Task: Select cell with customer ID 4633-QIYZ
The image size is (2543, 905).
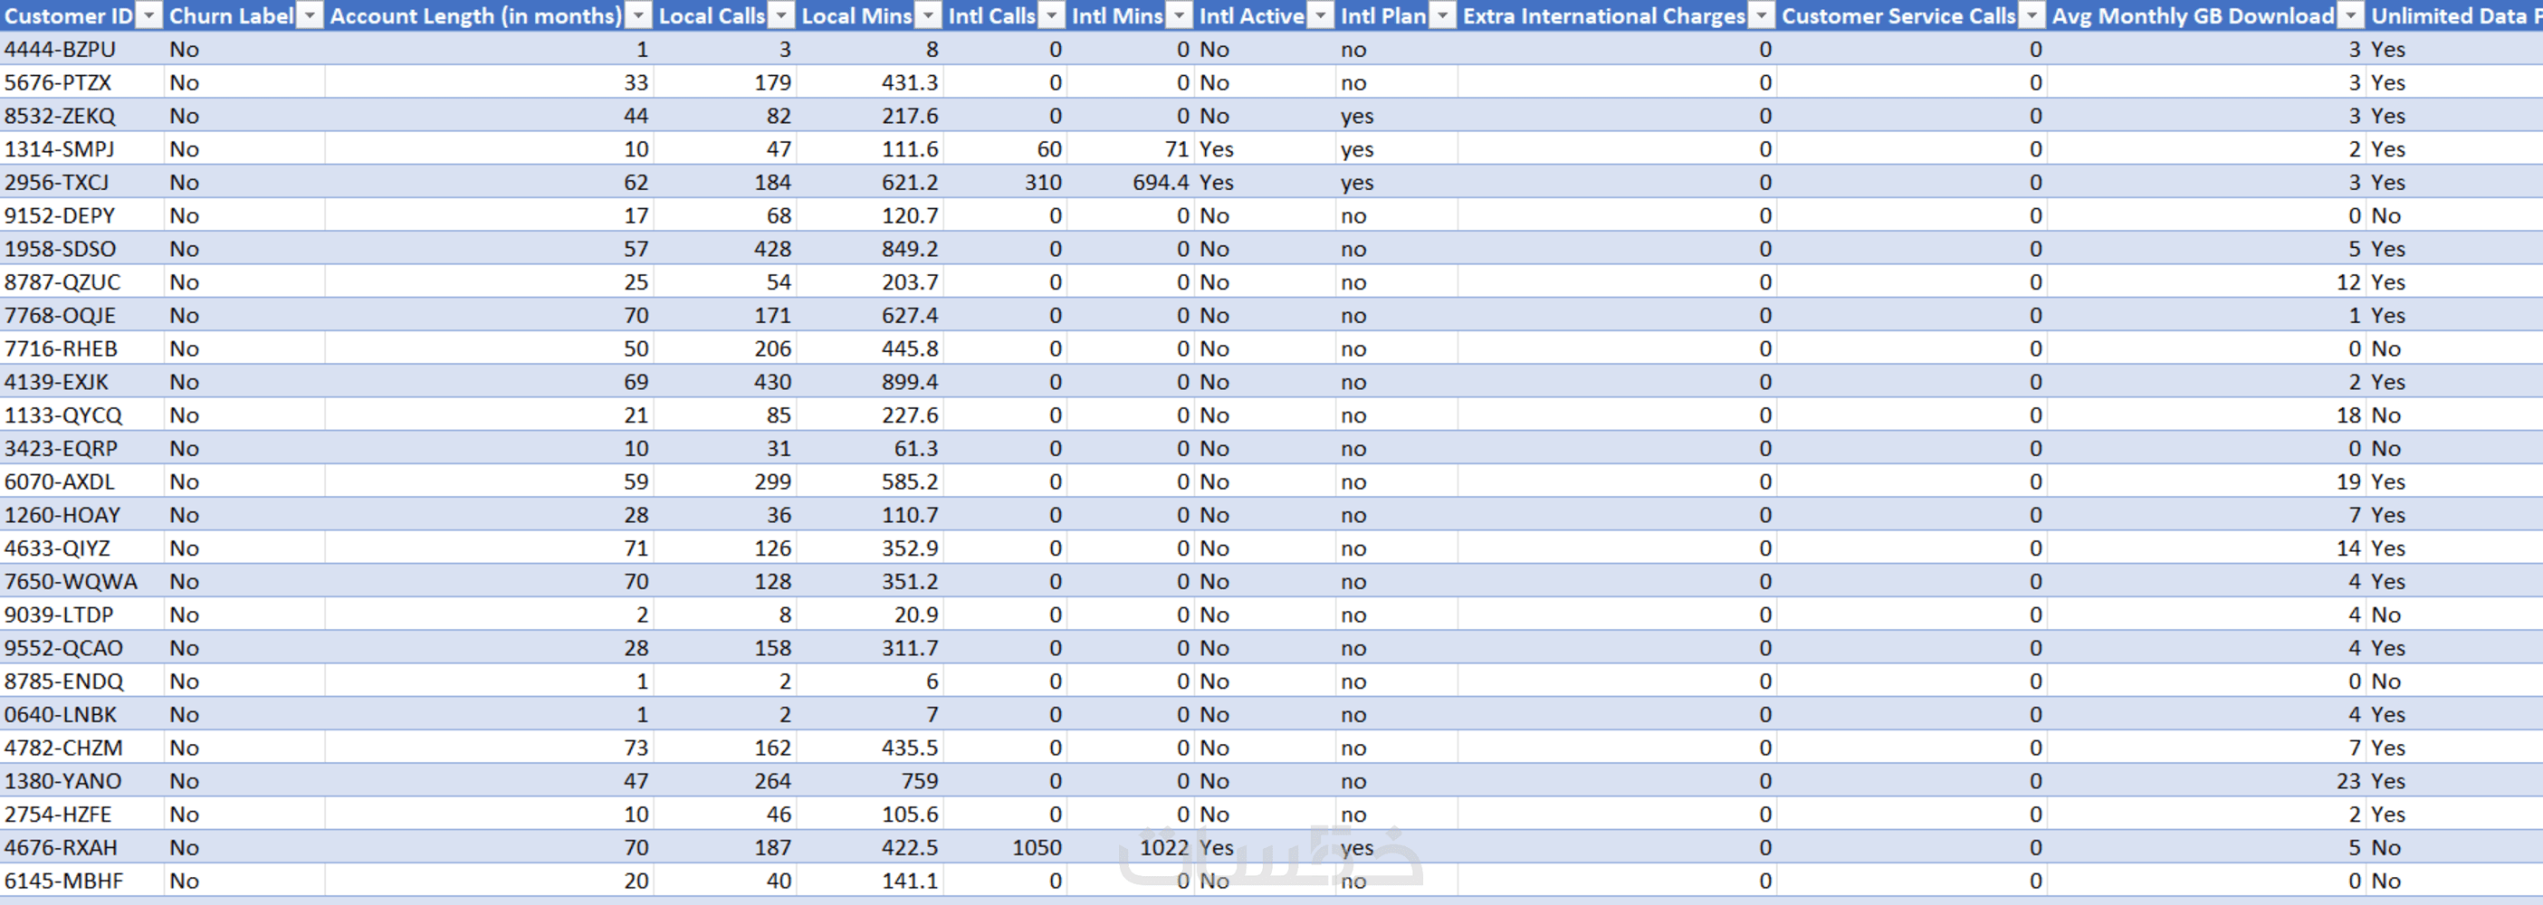Action: pyautogui.click(x=82, y=548)
